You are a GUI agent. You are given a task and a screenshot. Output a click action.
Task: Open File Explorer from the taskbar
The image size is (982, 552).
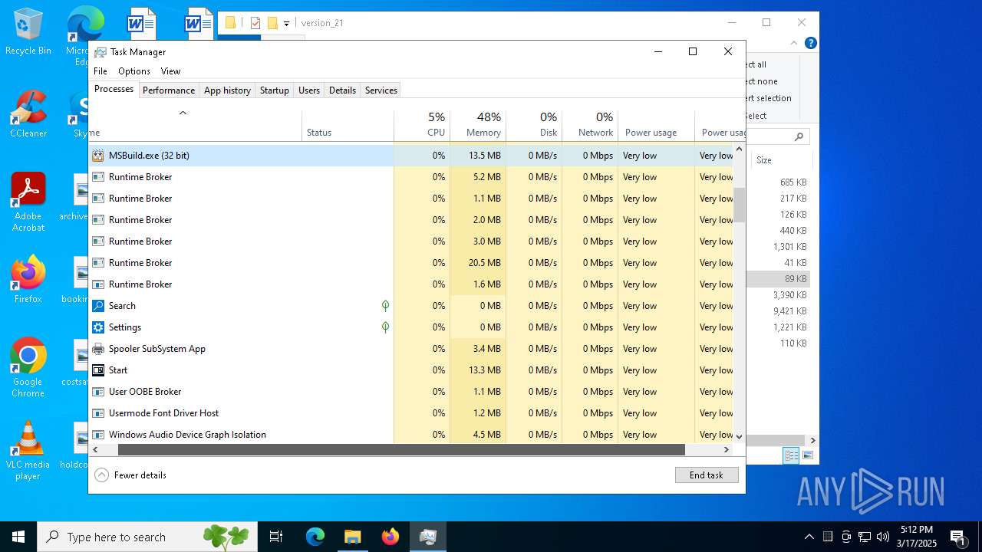352,537
